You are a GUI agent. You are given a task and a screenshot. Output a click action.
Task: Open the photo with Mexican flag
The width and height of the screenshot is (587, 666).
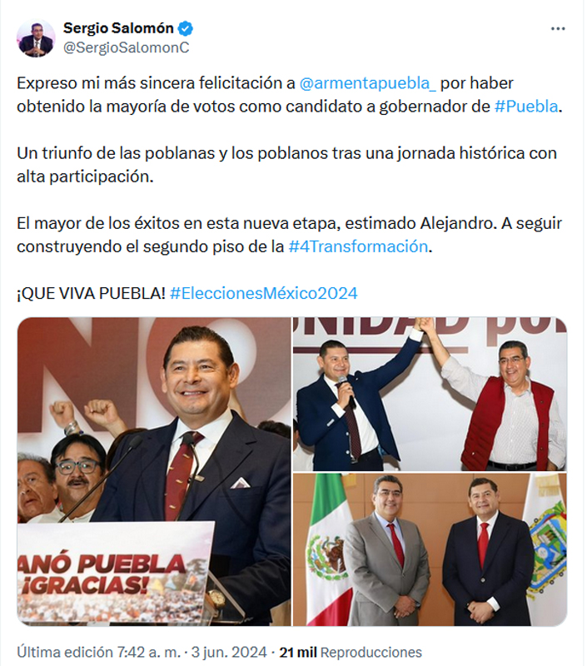coord(430,549)
